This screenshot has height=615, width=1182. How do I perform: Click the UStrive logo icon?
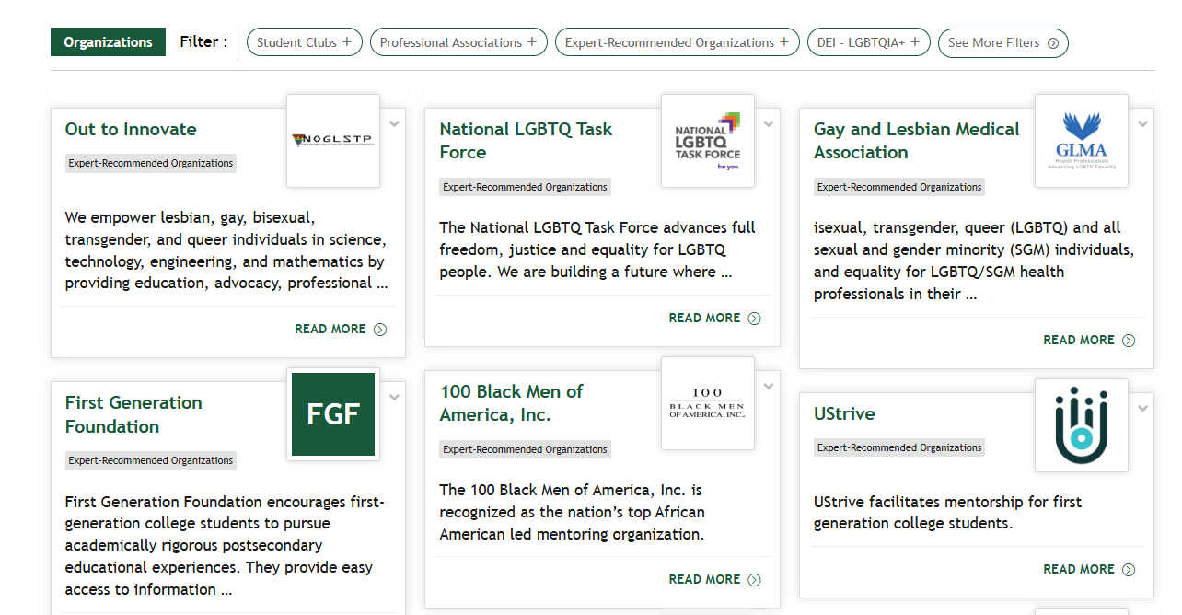1081,425
